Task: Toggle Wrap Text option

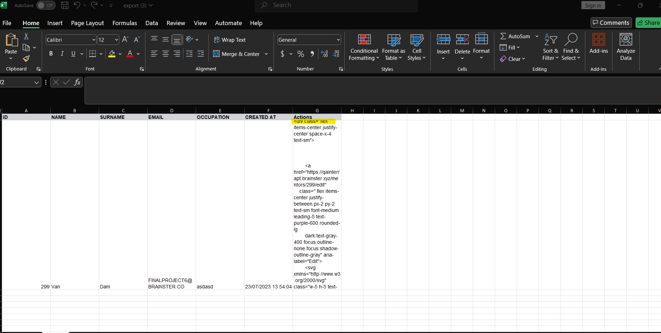Action: (230, 40)
